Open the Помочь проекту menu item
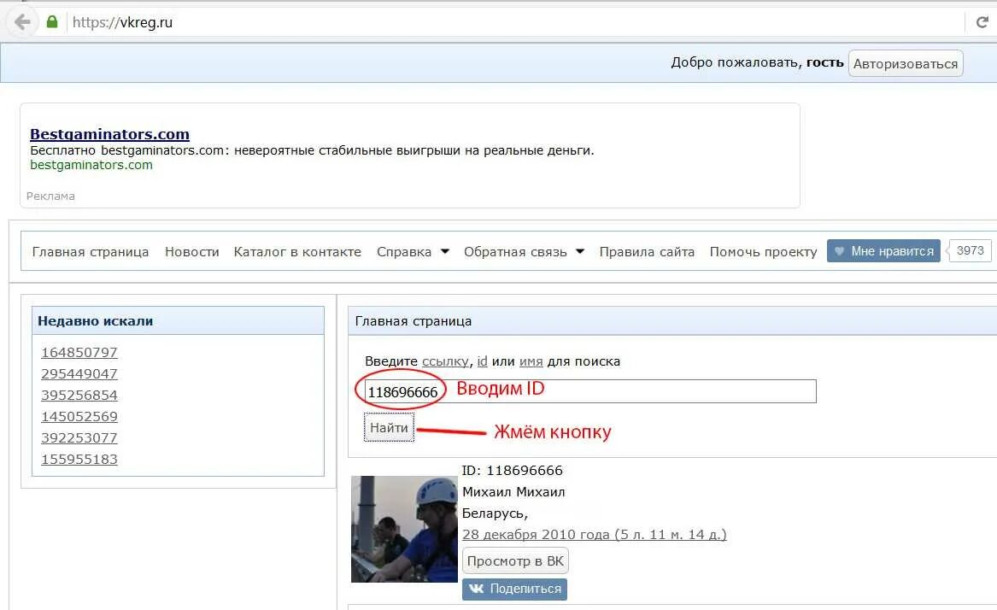997x610 pixels. coord(763,252)
